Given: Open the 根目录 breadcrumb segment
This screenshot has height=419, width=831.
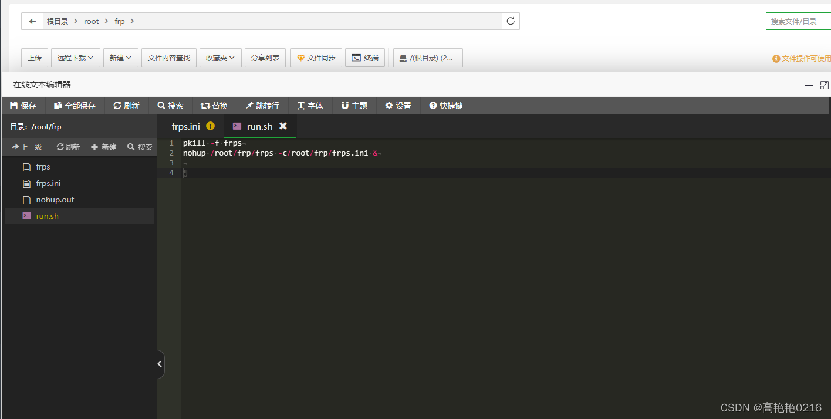Looking at the screenshot, I should pos(58,21).
